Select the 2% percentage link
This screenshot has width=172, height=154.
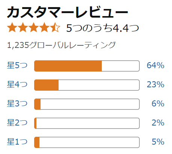158,123
